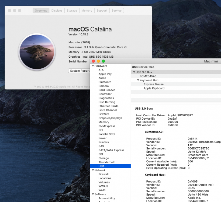
Task: Select Printers in the sidebar
Action: [x=103, y=142]
